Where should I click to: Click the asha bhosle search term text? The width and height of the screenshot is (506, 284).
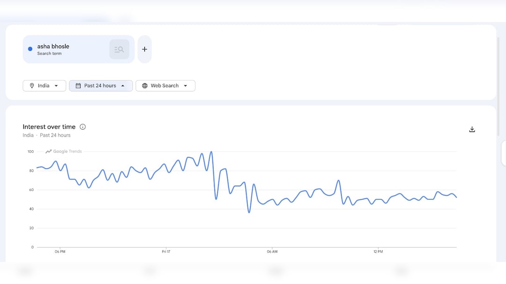(53, 46)
